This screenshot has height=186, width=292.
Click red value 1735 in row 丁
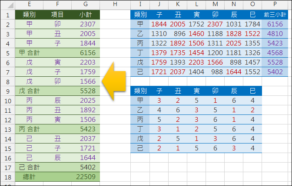[178, 53]
